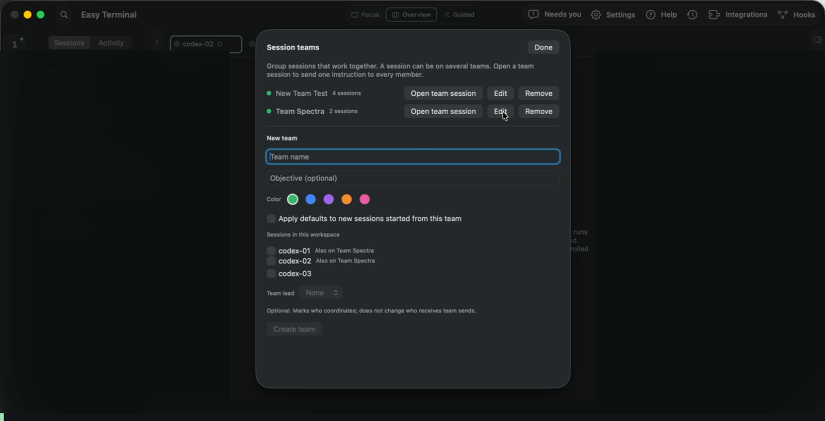Screen dimensions: 825x421
Task: Pick the green team color
Action: tap(292, 199)
